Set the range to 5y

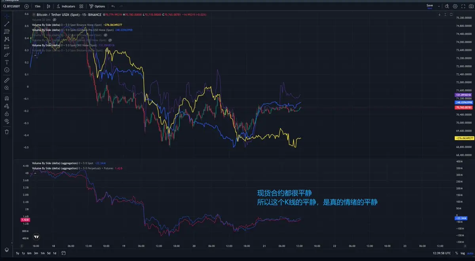(17, 253)
